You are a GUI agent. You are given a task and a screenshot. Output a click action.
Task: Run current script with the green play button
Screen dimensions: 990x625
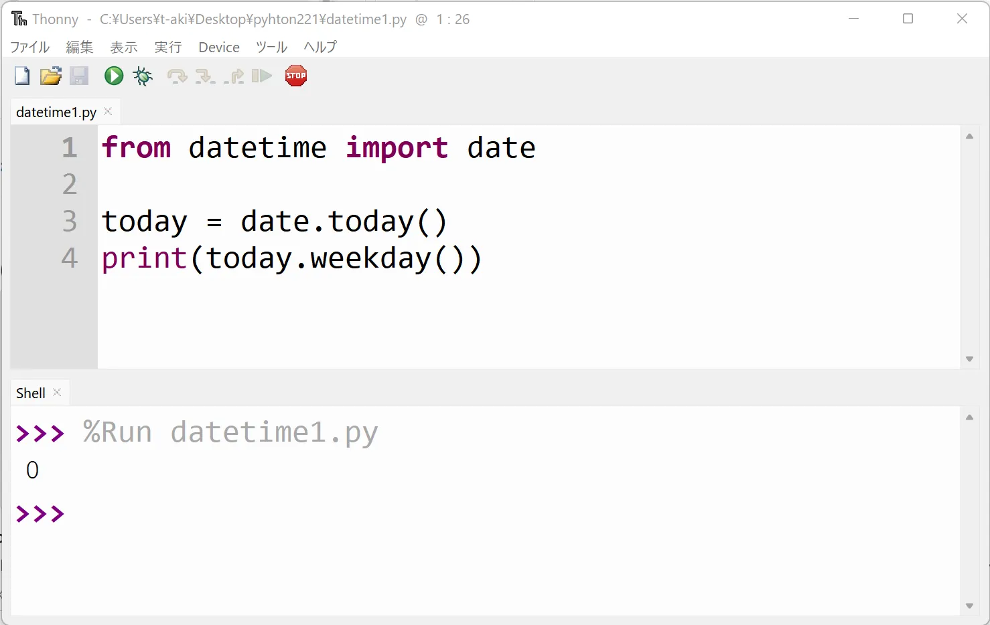(114, 76)
